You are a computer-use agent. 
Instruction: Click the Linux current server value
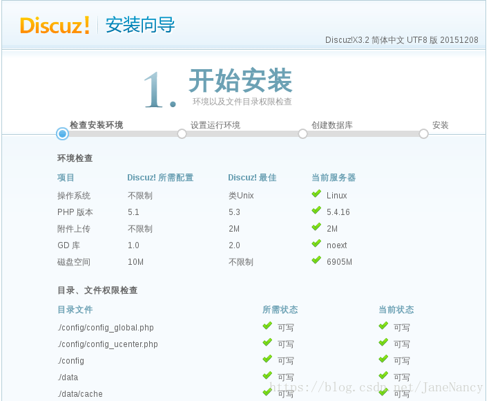pos(336,196)
